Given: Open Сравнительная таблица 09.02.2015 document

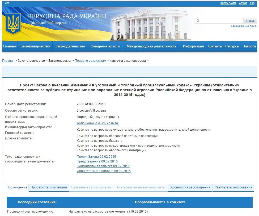Looking at the screenshot, I should pos(104,171).
